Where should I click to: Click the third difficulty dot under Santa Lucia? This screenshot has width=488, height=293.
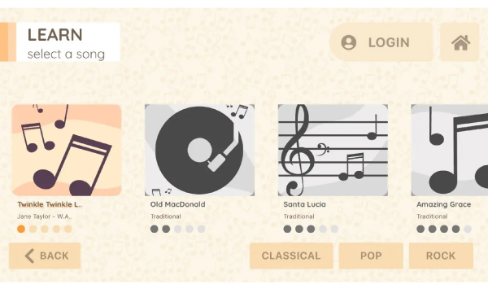pos(311,230)
